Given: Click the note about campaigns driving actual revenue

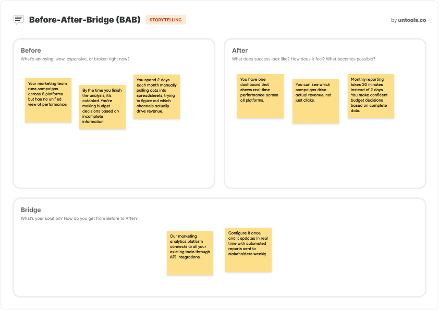Looking at the screenshot, I should pos(315,101).
